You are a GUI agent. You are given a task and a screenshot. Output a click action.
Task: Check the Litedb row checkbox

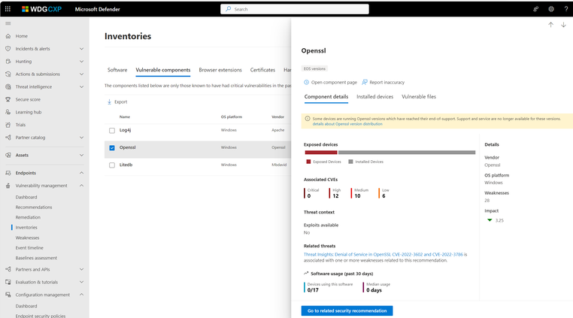[112, 165]
